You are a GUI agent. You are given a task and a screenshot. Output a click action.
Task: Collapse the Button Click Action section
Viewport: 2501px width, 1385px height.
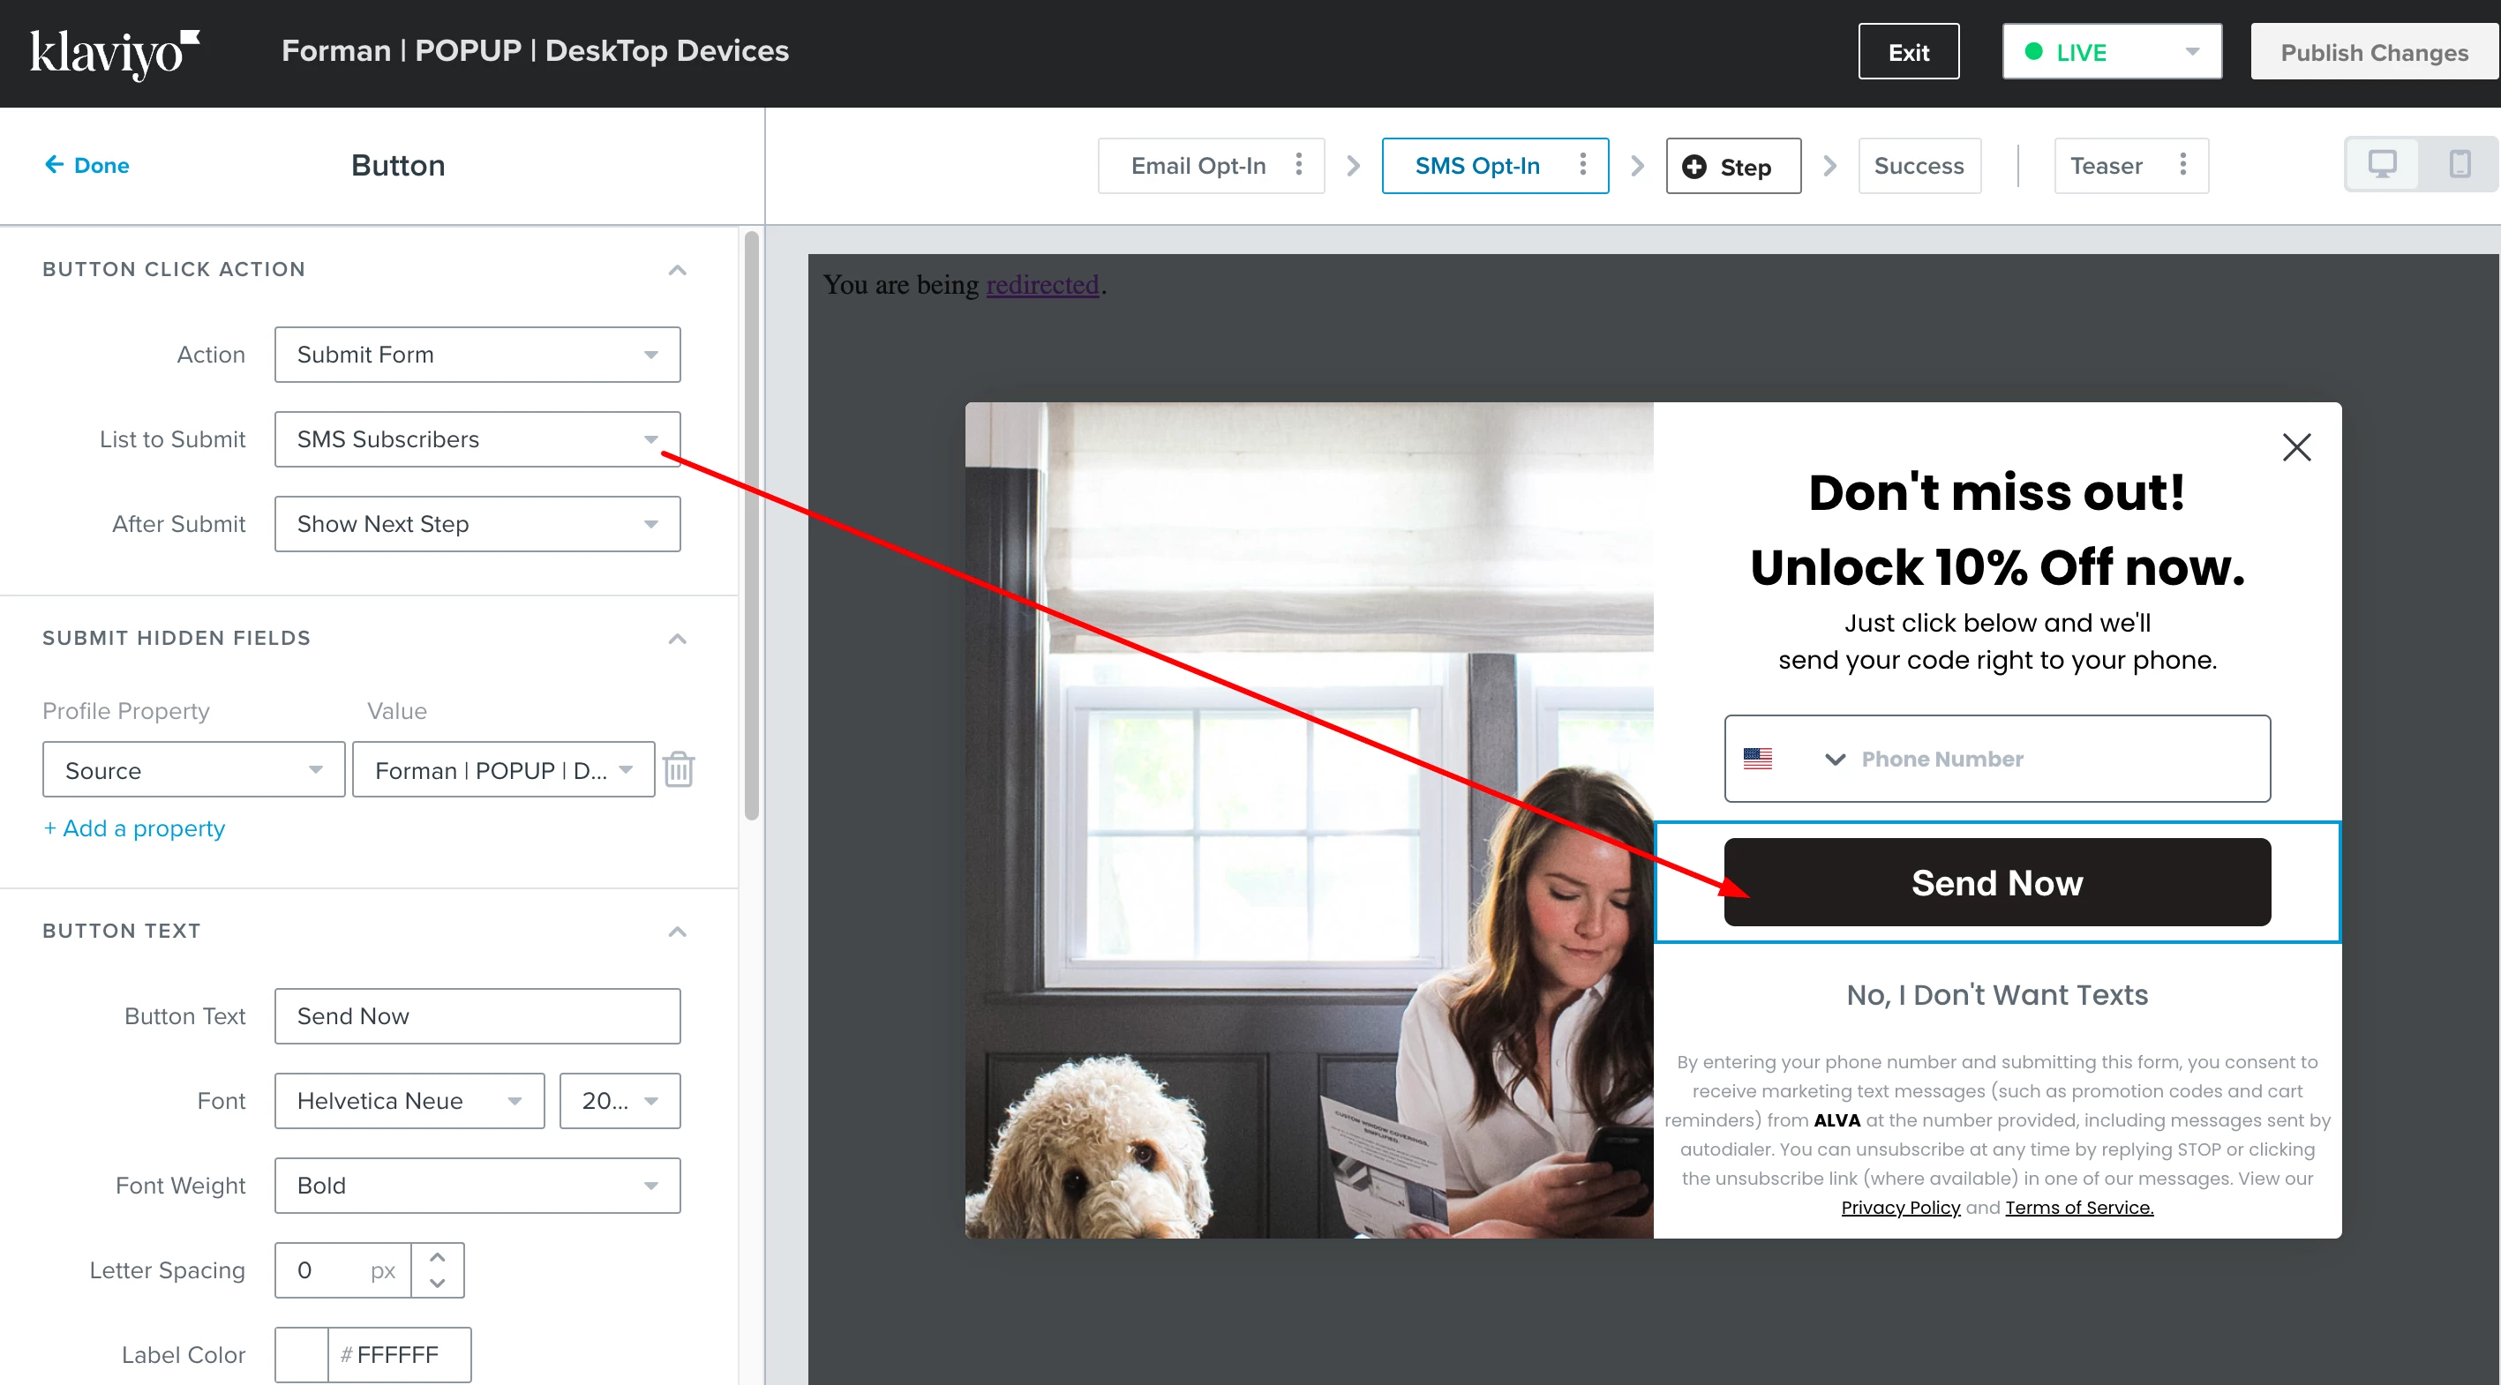[x=678, y=270]
